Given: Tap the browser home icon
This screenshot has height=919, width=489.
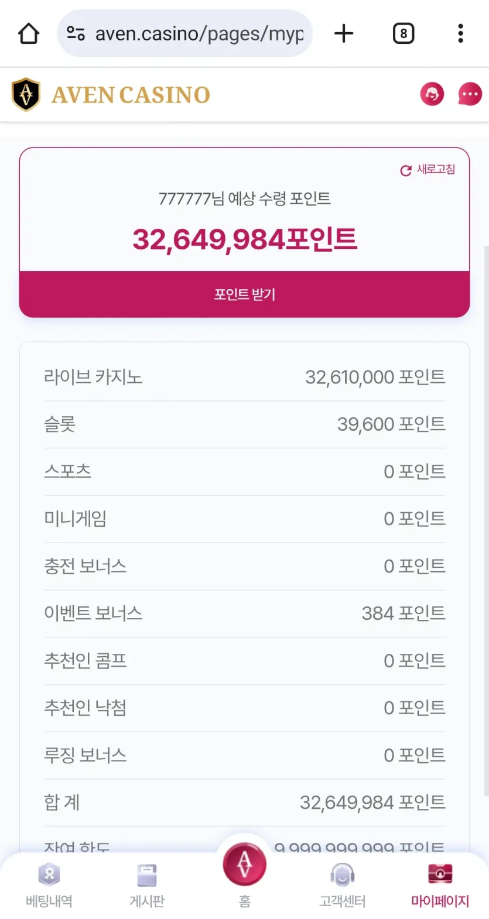Looking at the screenshot, I should pyautogui.click(x=29, y=33).
